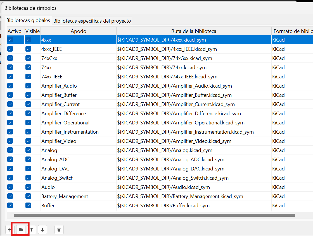Move selected library up with the arrow
The height and width of the screenshot is (236, 313).
32,230
